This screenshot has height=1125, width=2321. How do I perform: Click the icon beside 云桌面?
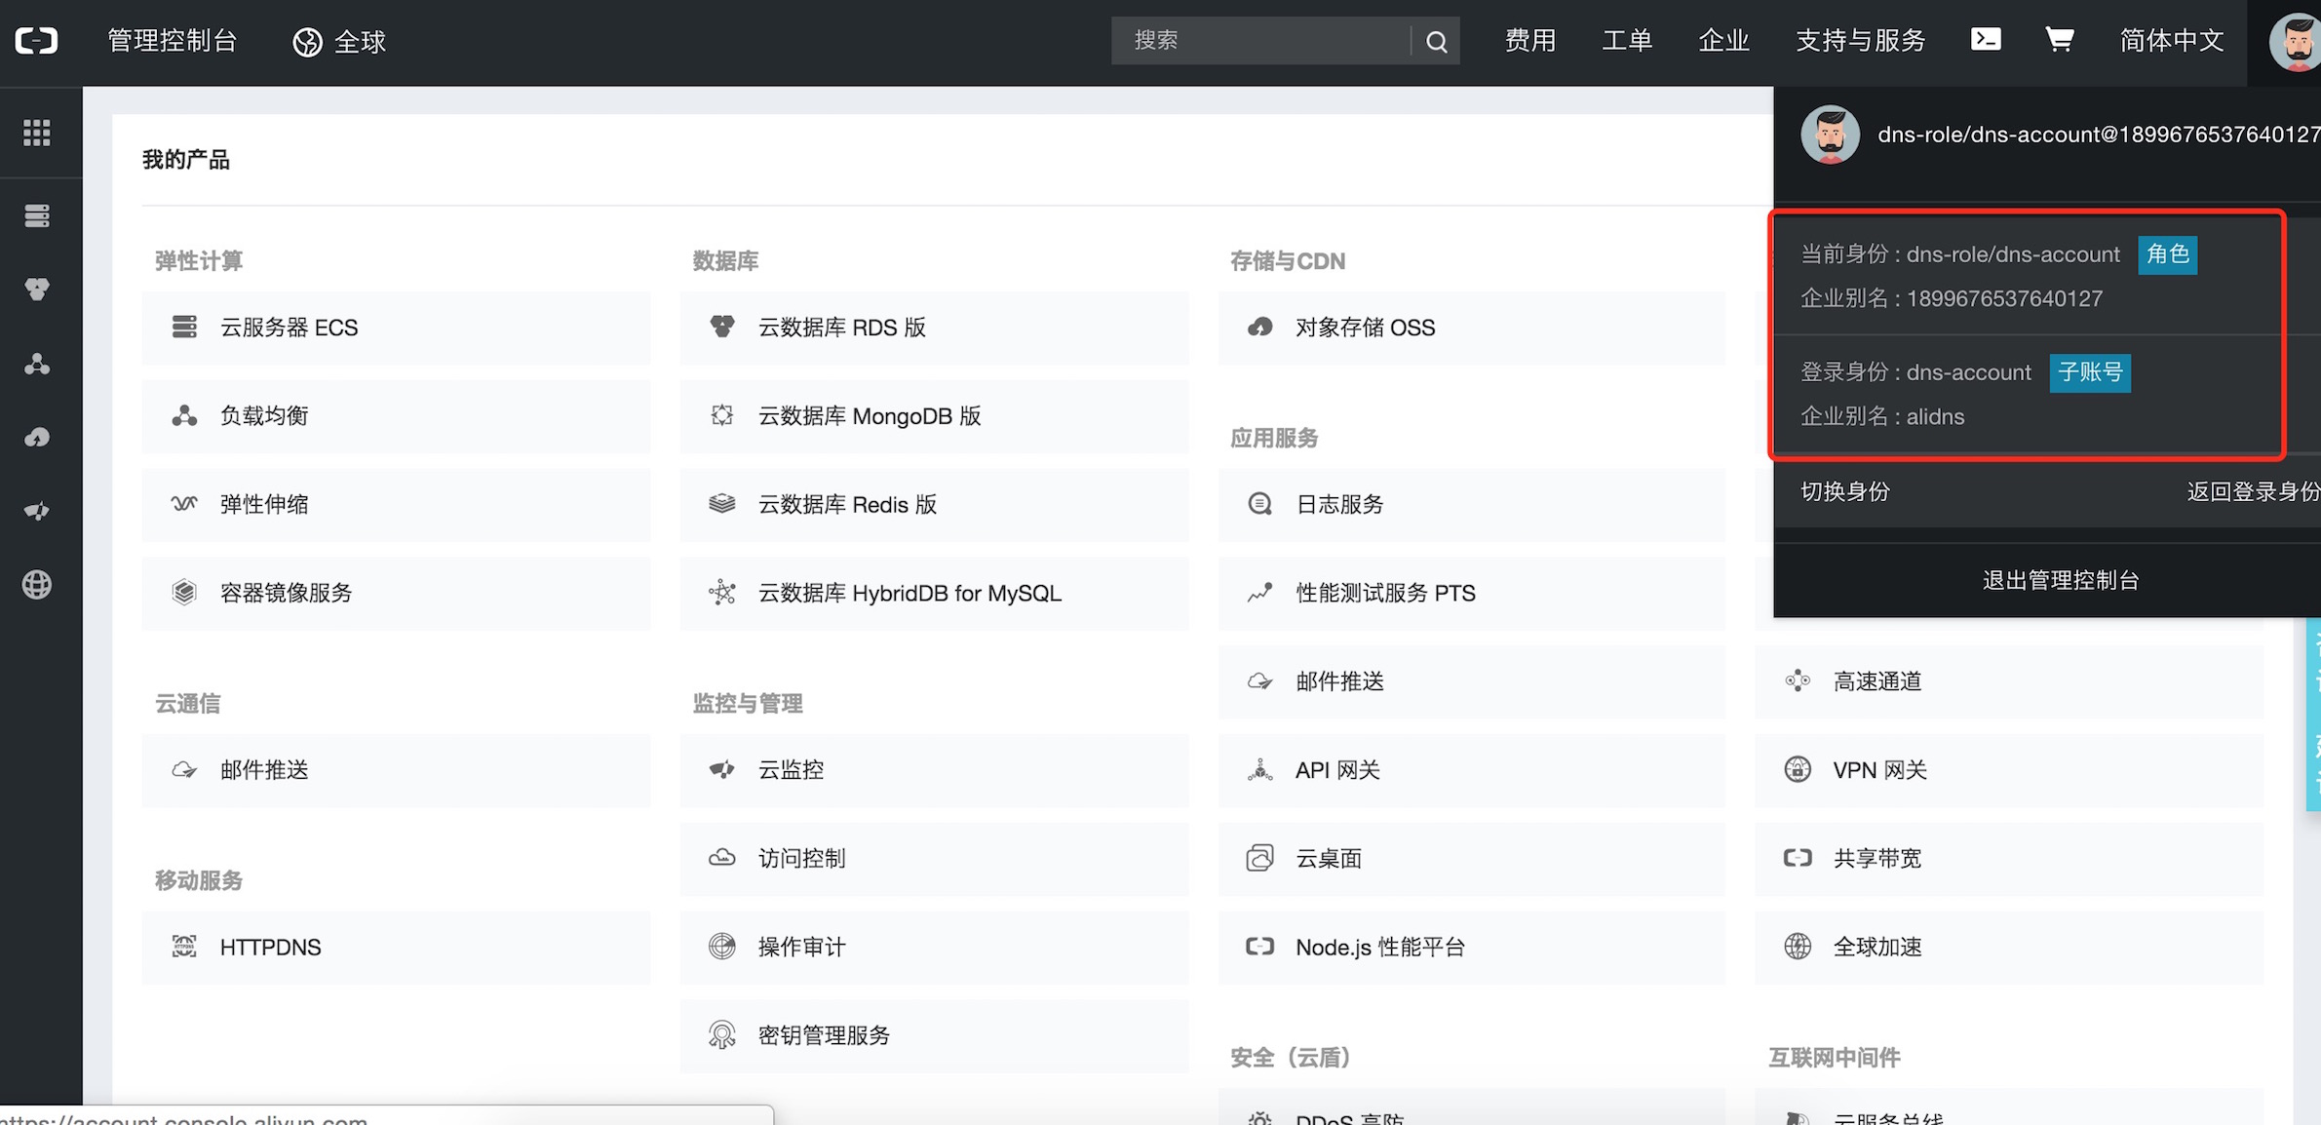pyautogui.click(x=1259, y=858)
